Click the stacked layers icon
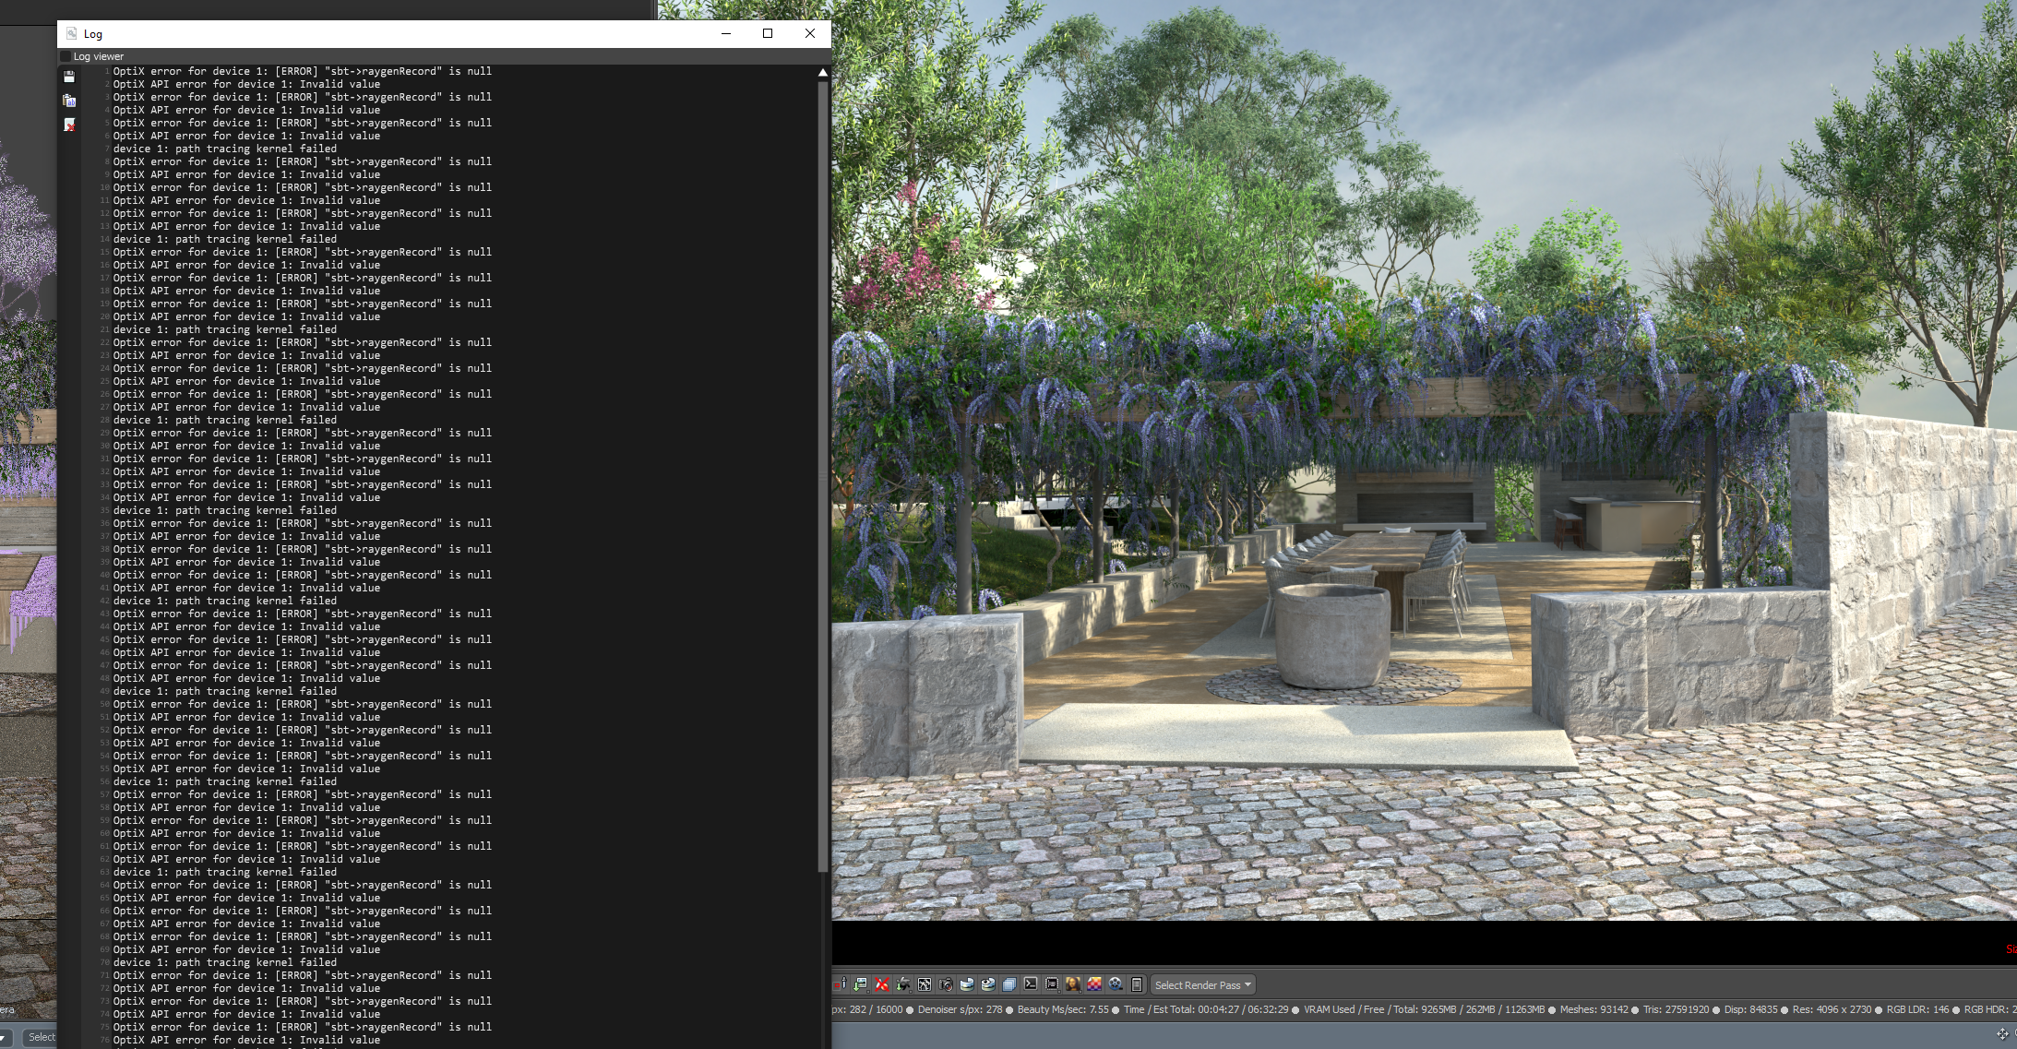 pos(1009,984)
